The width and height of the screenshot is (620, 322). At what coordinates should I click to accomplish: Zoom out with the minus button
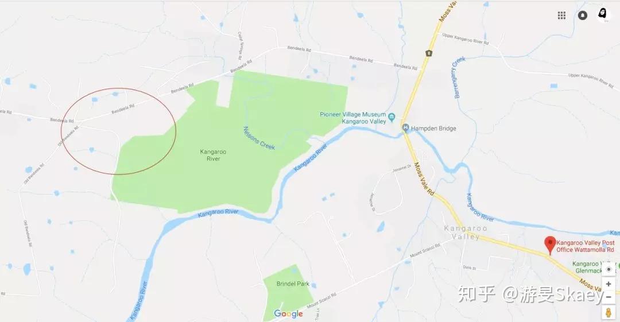[609, 296]
